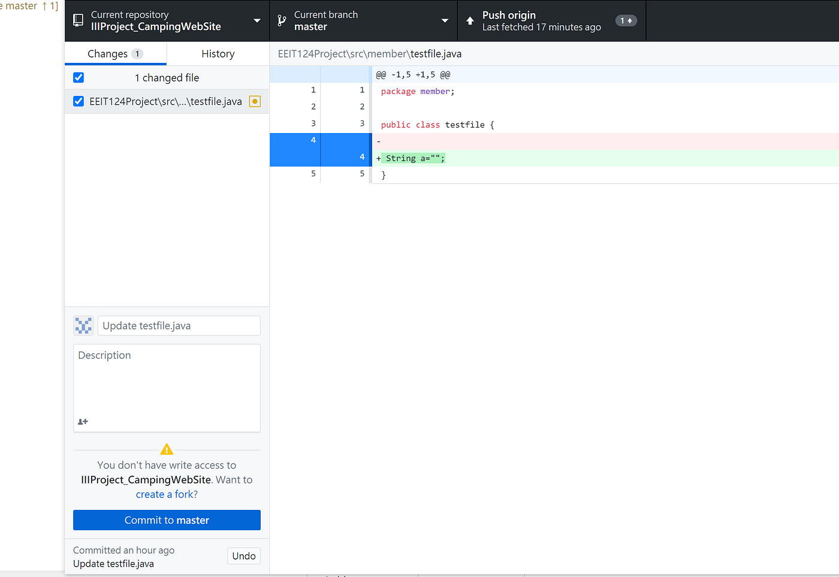Click the added line String a="";

414,158
